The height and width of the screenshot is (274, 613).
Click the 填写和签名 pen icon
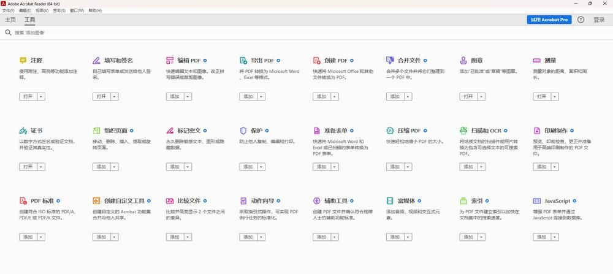(x=96, y=61)
